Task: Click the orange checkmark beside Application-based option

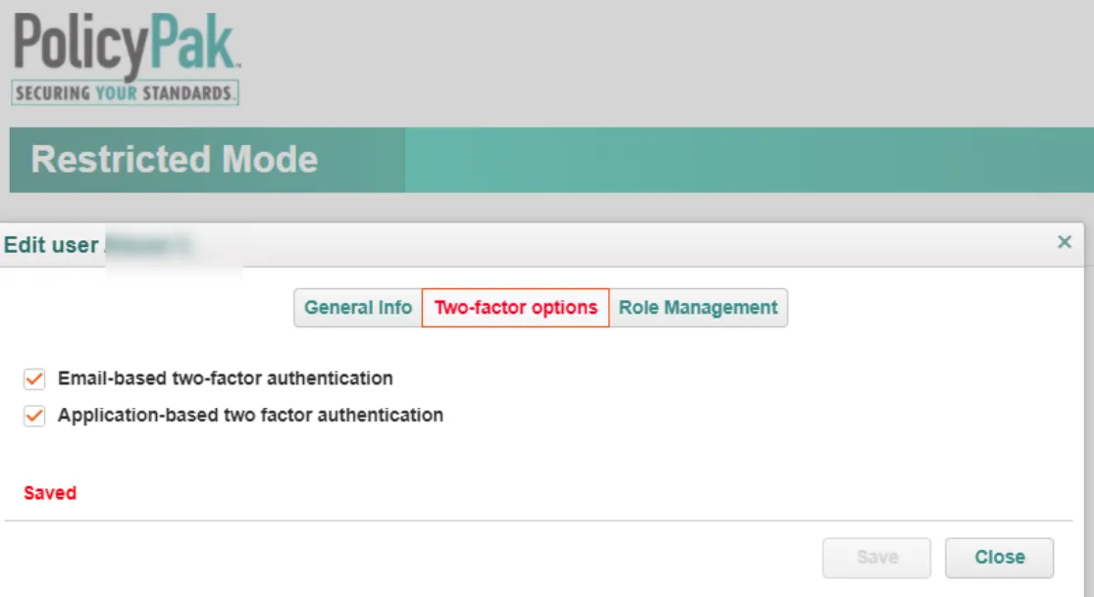Action: (x=34, y=416)
